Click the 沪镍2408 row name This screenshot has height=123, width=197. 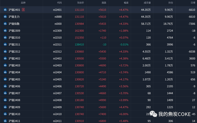click(14, 100)
